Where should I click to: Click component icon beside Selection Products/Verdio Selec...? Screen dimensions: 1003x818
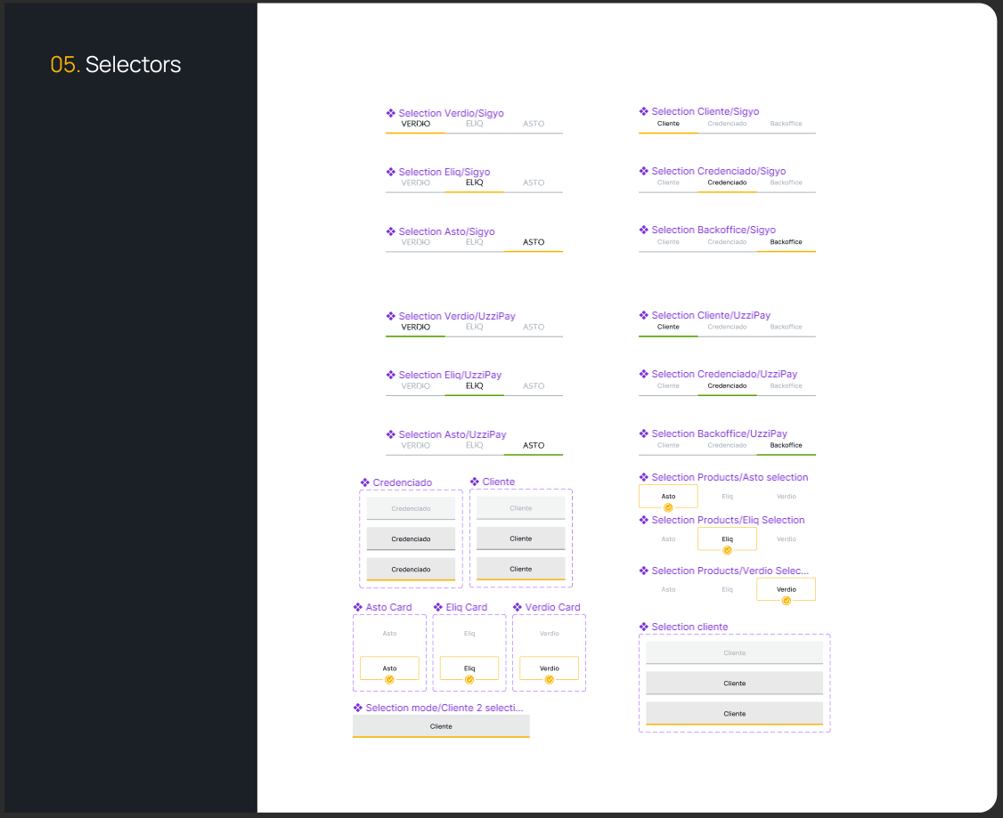point(643,571)
